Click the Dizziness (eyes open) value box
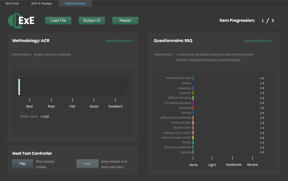 tap(262, 133)
